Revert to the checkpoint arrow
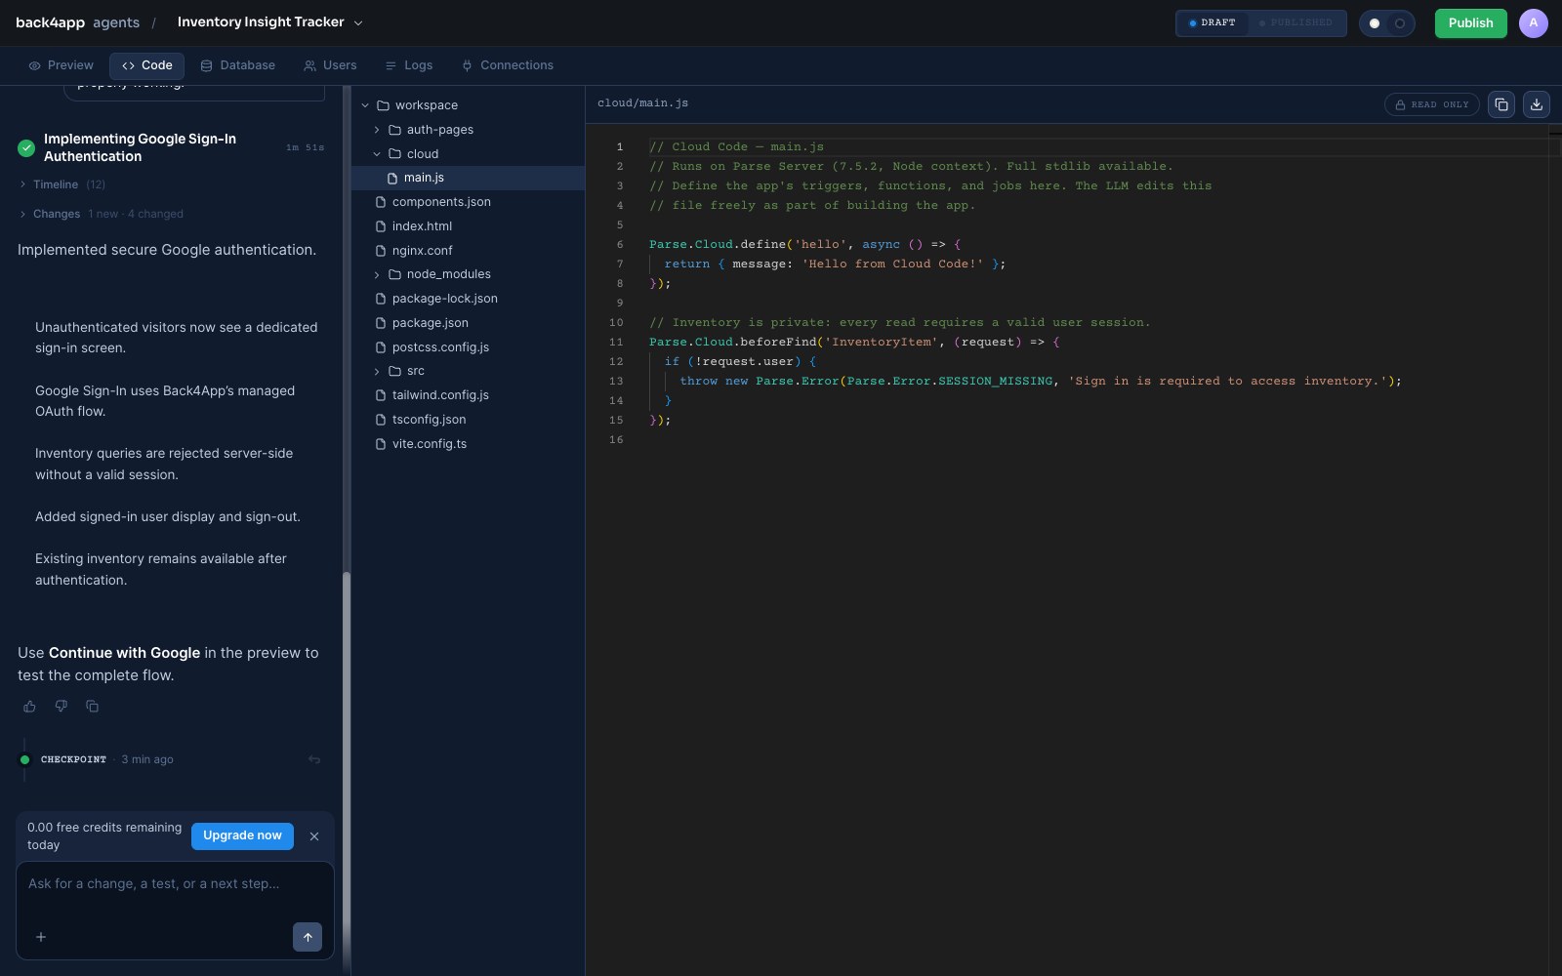The height and width of the screenshot is (976, 1562). pyautogui.click(x=314, y=759)
